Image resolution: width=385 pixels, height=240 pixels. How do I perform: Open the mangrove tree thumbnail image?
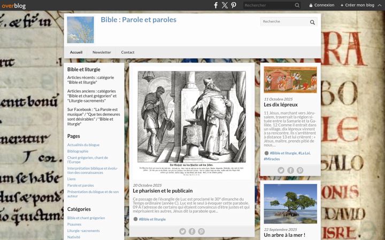[290, 204]
